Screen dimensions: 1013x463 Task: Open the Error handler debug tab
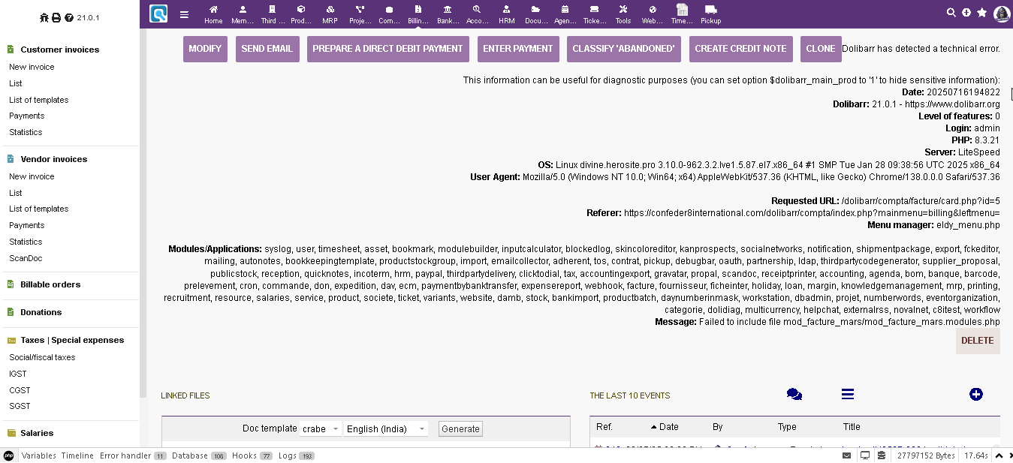click(133, 455)
